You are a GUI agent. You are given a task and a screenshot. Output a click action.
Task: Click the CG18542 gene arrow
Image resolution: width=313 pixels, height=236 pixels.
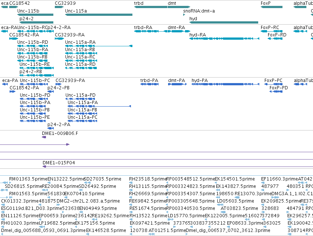[14, 7]
